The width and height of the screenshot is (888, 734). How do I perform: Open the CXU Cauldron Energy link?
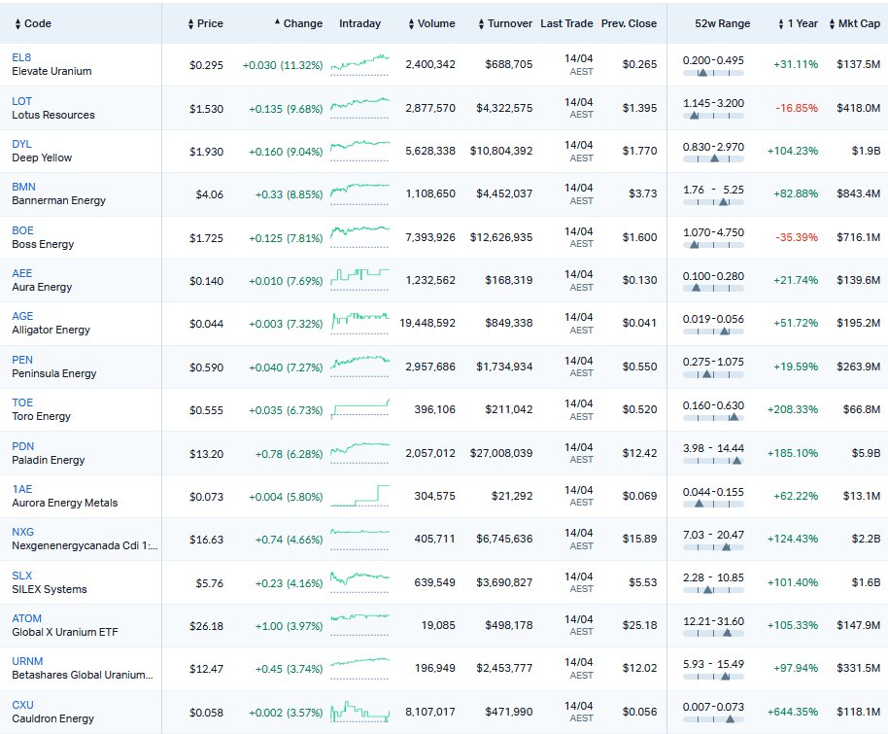click(22, 706)
